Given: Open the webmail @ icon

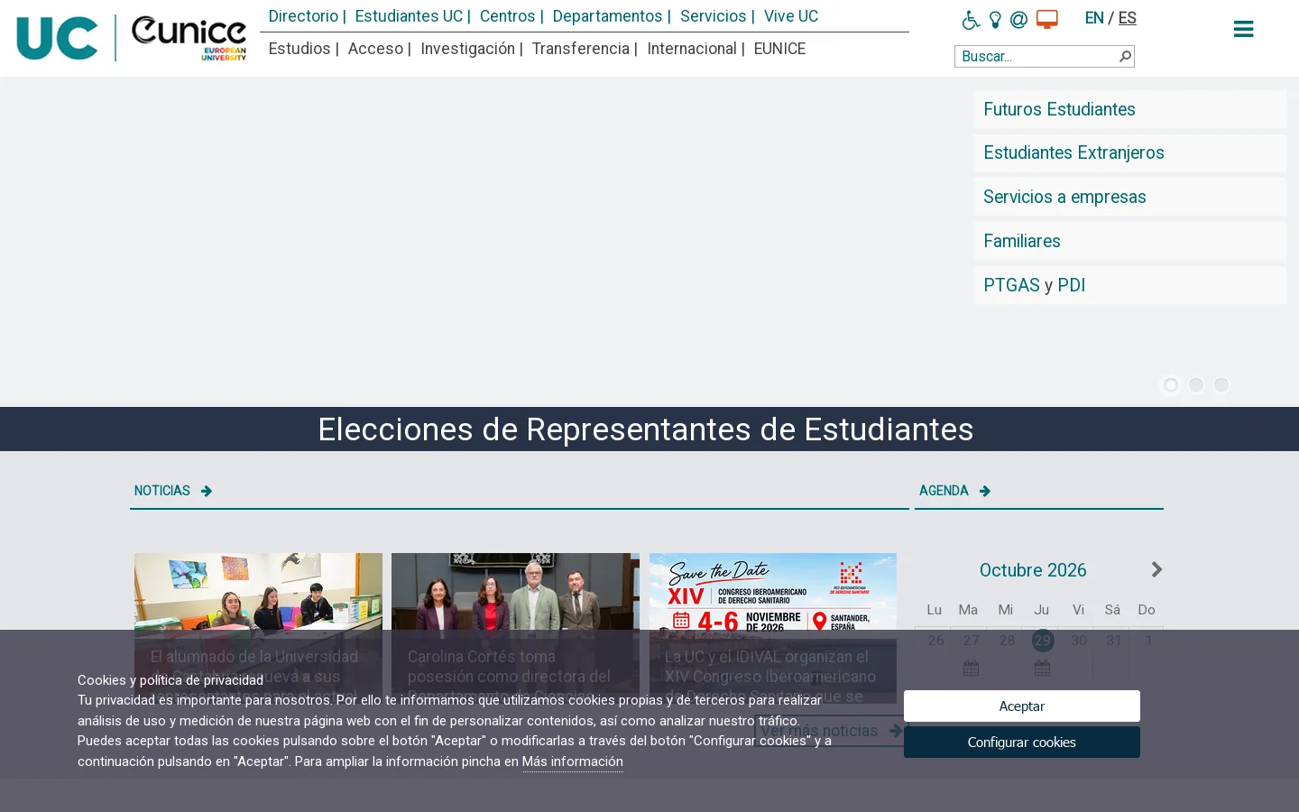Looking at the screenshot, I should pos(1018,19).
